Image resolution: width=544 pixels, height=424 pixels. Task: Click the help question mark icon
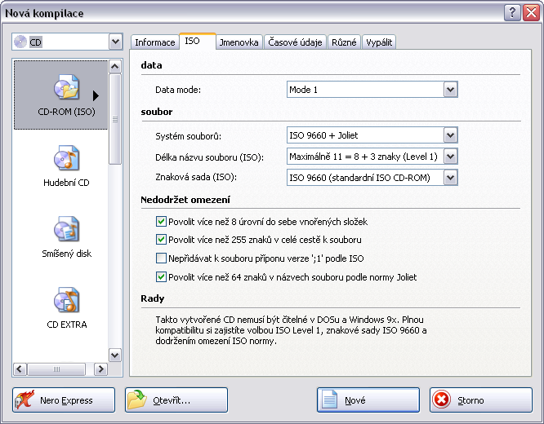pos(512,12)
